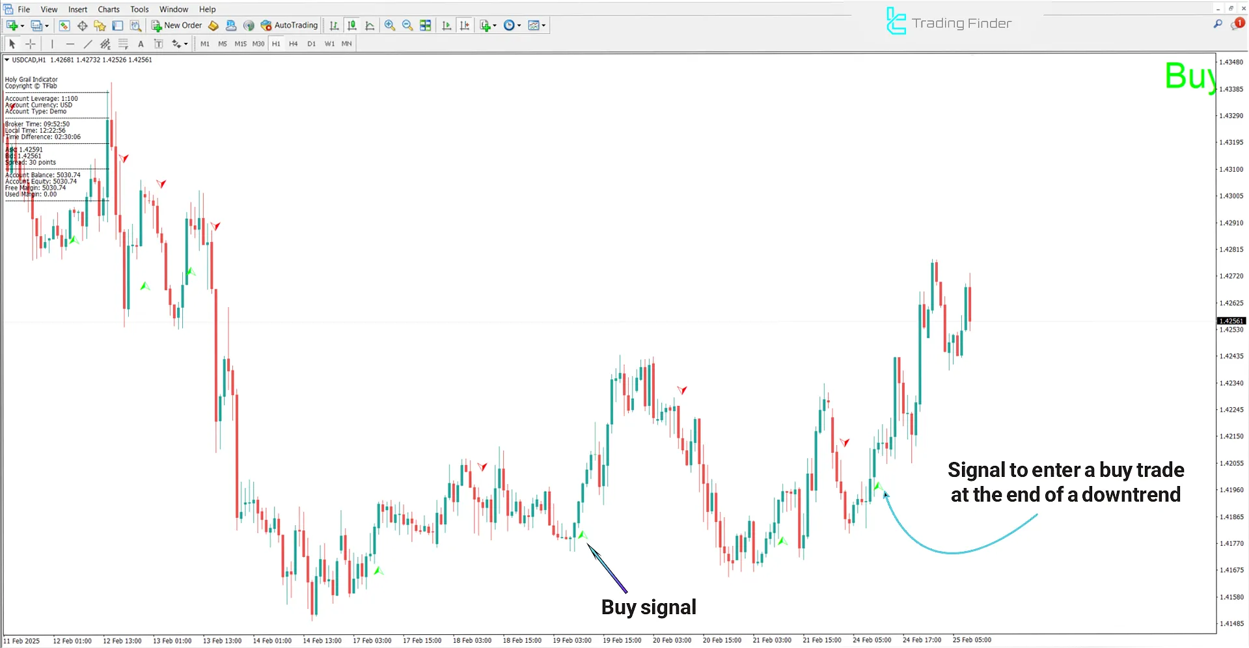This screenshot has width=1249, height=648.
Task: Click the New Order button
Action: click(x=176, y=25)
